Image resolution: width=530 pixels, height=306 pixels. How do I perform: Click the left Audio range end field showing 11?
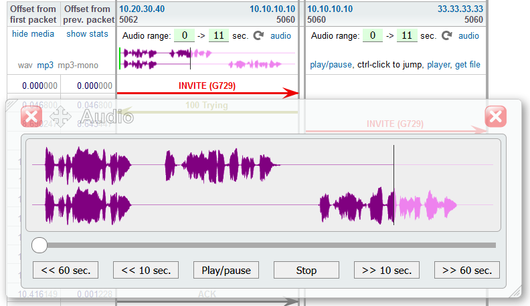218,36
